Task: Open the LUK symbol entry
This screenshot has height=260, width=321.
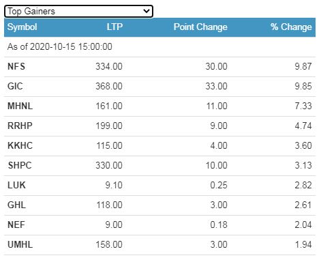Action: [x=16, y=185]
